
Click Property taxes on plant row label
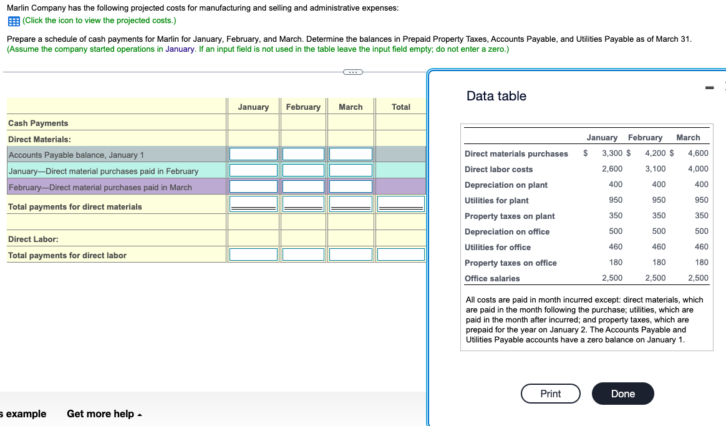(x=510, y=216)
